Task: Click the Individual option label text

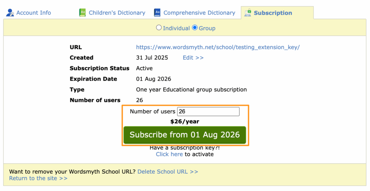Action: pyautogui.click(x=176, y=28)
